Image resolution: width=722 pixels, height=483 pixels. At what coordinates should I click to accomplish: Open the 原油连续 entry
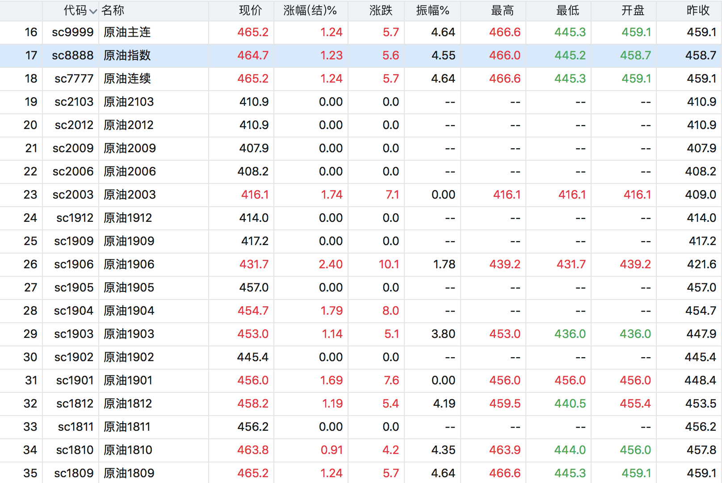pos(127,79)
